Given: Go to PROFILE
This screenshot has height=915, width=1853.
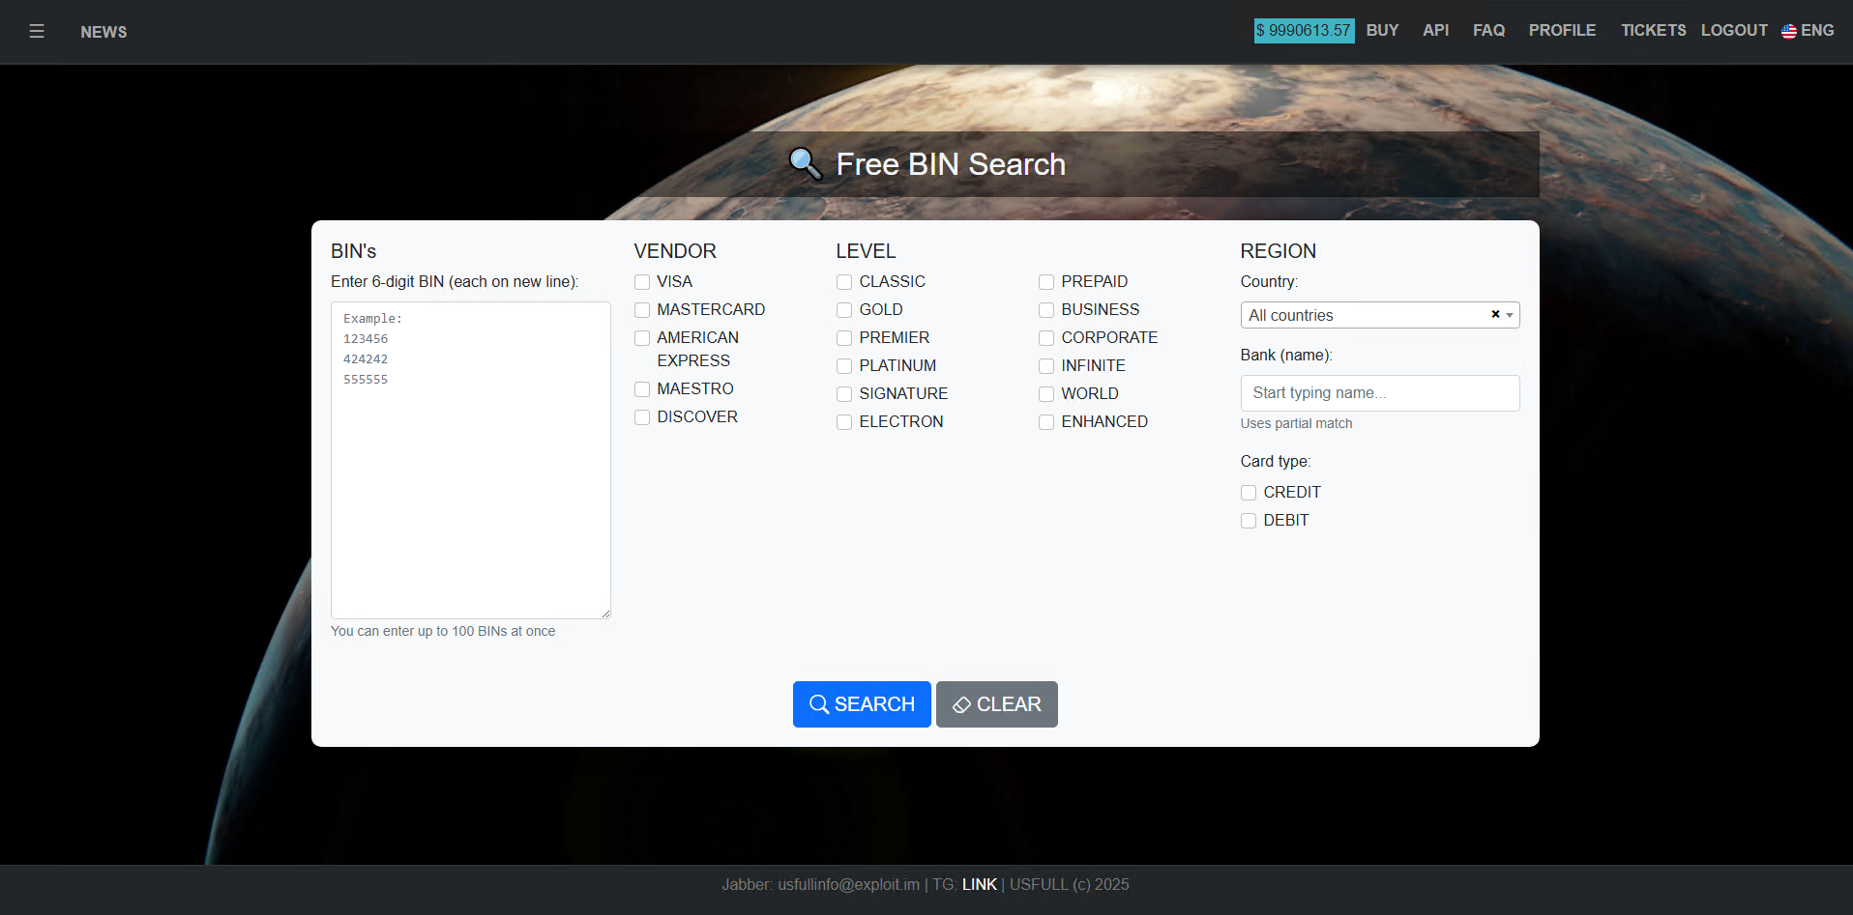Looking at the screenshot, I should 1562,31.
